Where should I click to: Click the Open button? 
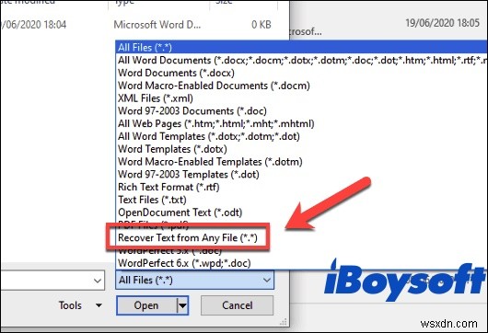pos(146,305)
